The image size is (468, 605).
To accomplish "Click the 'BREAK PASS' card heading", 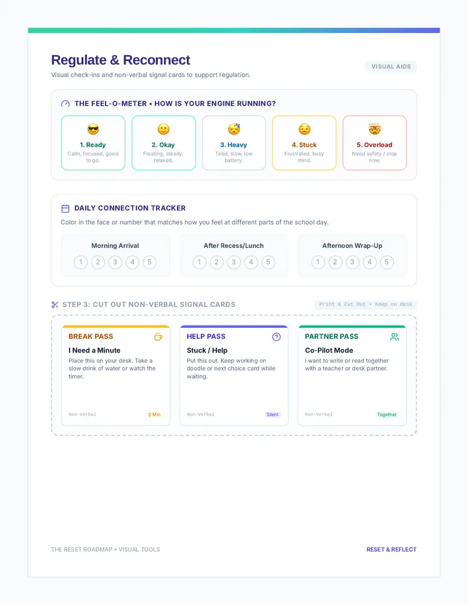I will [x=91, y=336].
